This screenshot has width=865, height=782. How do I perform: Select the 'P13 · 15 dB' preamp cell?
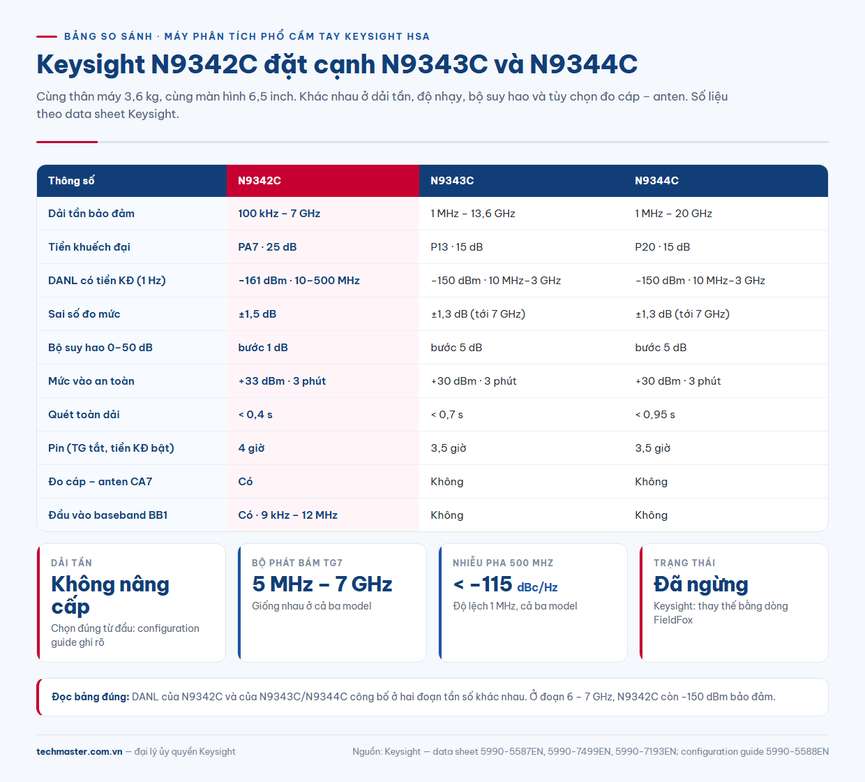(521, 247)
